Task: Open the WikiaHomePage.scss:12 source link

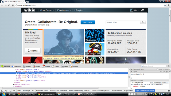Action: coord(159,83)
